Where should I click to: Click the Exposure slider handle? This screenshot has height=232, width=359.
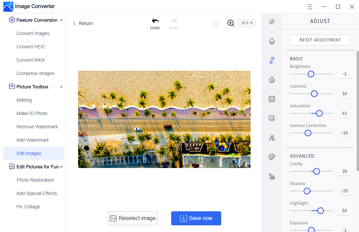point(311,230)
